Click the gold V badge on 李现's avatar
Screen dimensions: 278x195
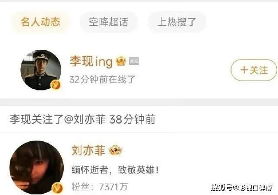(x=56, y=85)
